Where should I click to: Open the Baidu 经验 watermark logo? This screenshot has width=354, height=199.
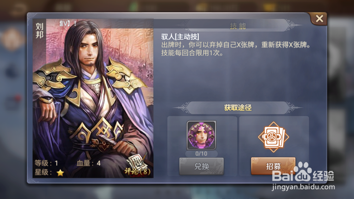click(x=303, y=172)
